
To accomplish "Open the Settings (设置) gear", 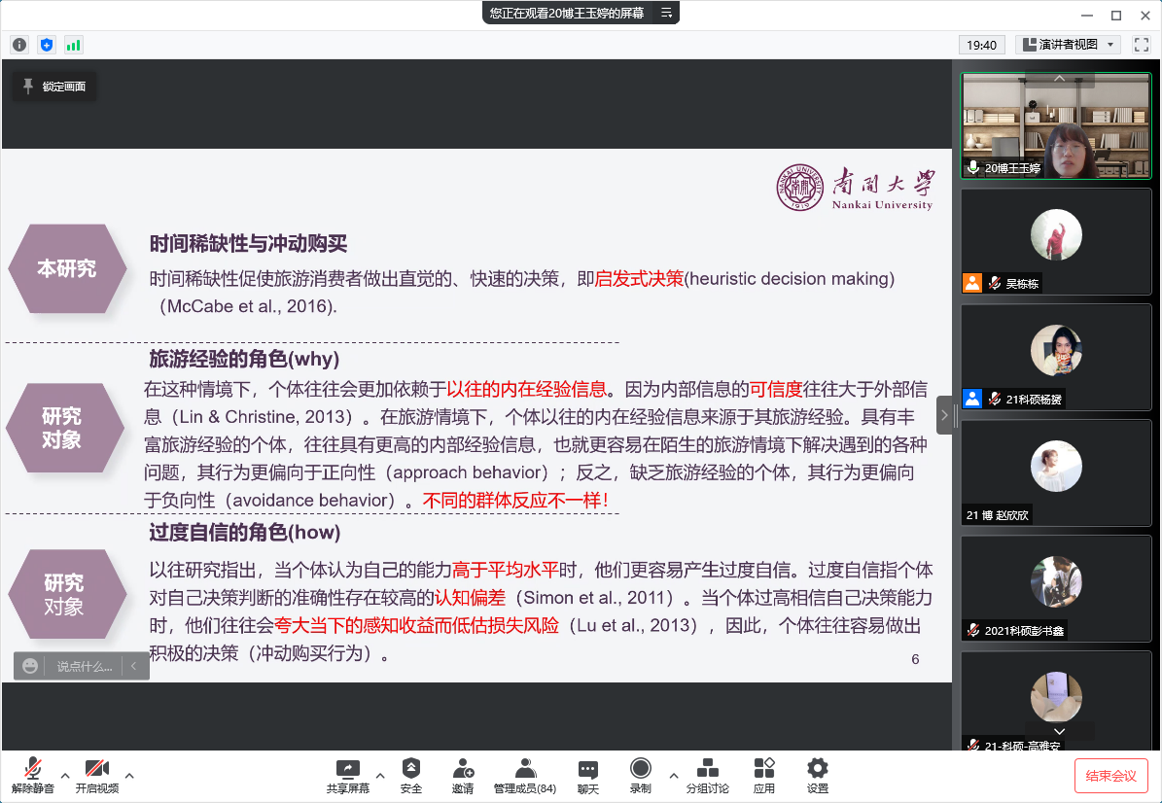I will click(818, 776).
